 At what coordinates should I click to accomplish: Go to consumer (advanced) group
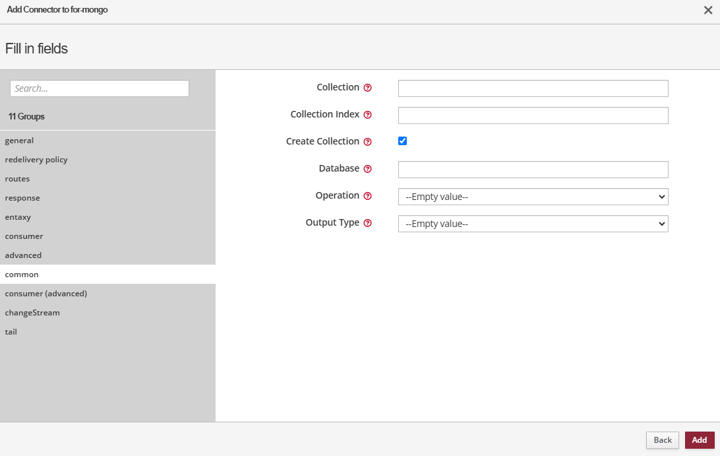46,294
